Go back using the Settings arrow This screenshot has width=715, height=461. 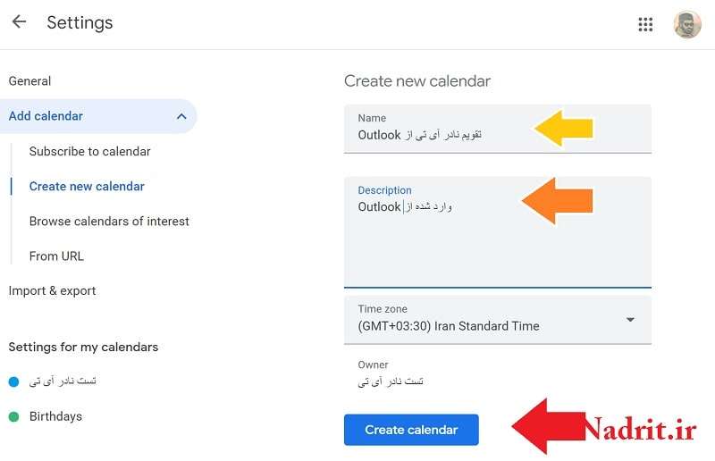pyautogui.click(x=19, y=21)
